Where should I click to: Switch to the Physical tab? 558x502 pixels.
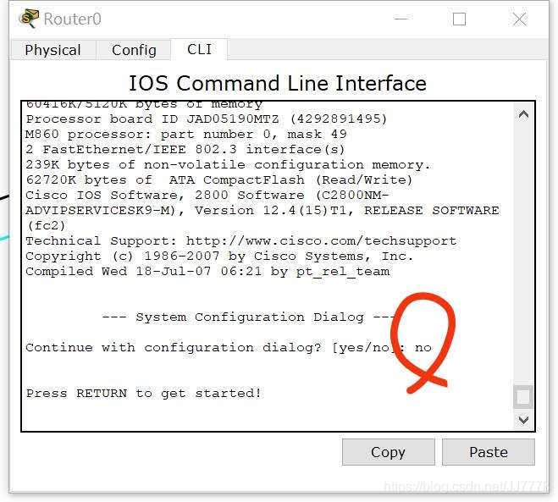[x=53, y=50]
